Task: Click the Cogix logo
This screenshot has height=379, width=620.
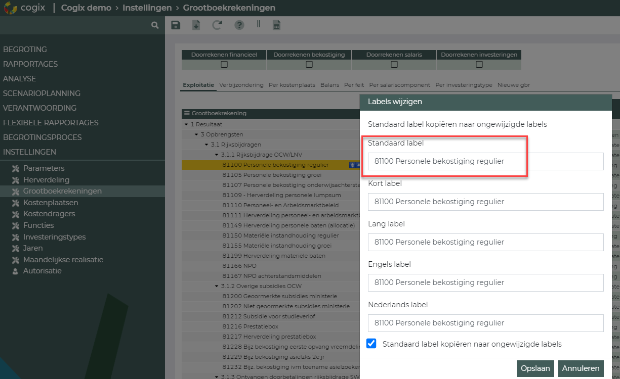Action: point(10,8)
